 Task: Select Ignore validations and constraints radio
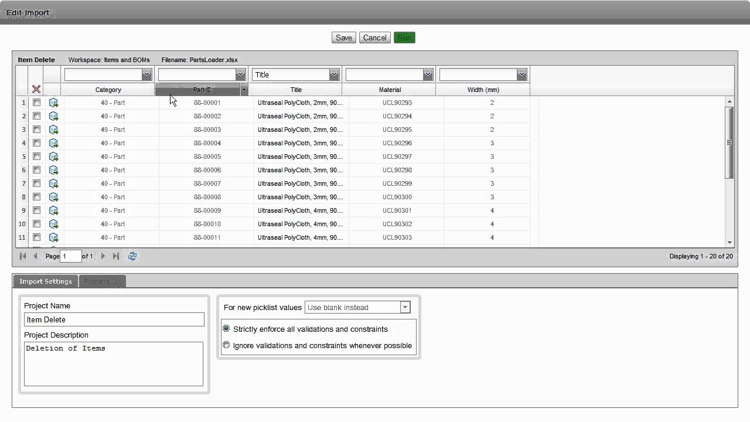pyautogui.click(x=226, y=345)
